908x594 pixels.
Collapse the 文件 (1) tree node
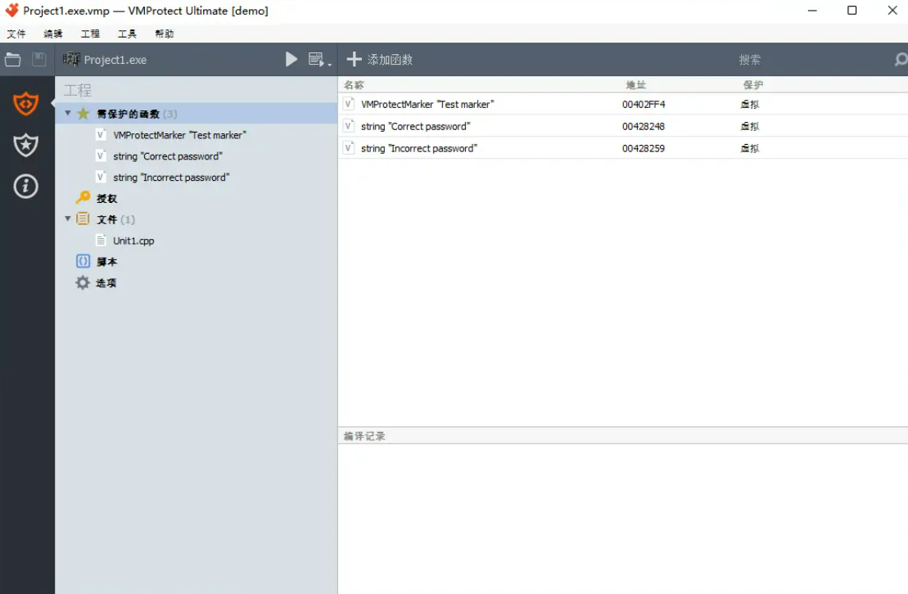click(68, 218)
